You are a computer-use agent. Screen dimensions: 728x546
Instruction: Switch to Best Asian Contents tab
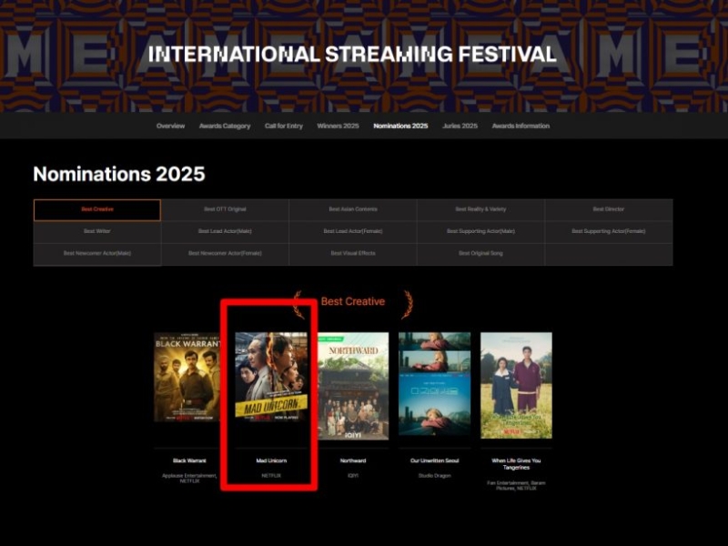[353, 210]
